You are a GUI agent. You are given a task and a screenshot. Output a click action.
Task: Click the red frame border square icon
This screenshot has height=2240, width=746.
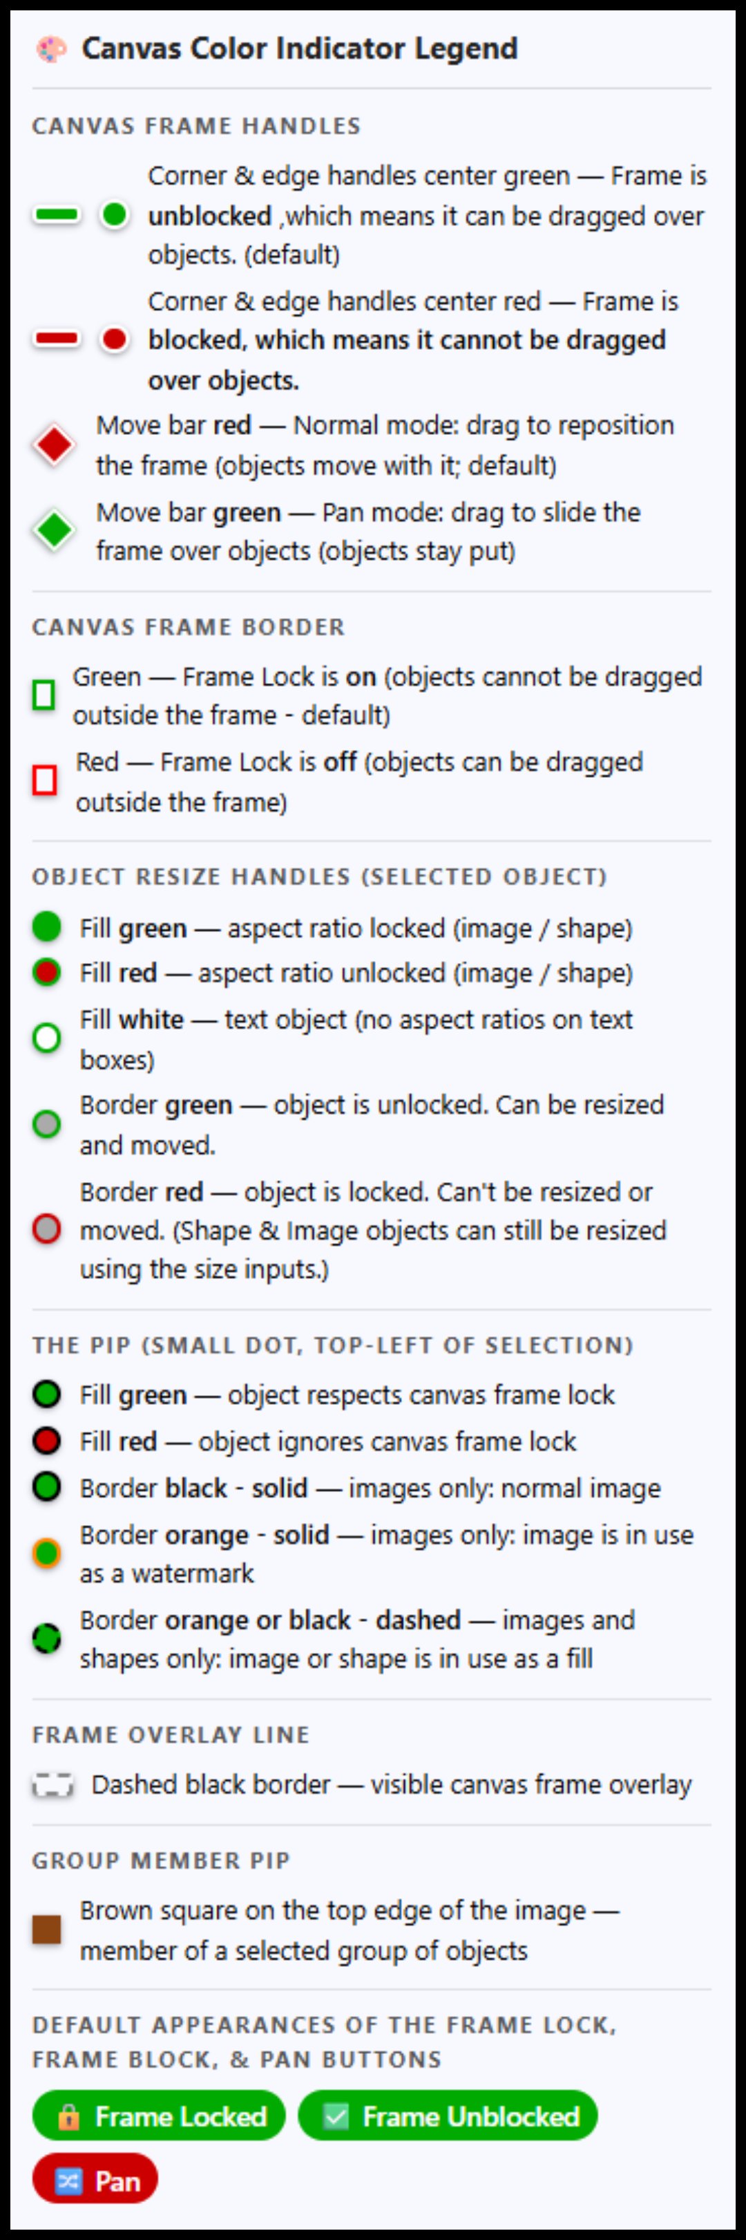point(44,780)
